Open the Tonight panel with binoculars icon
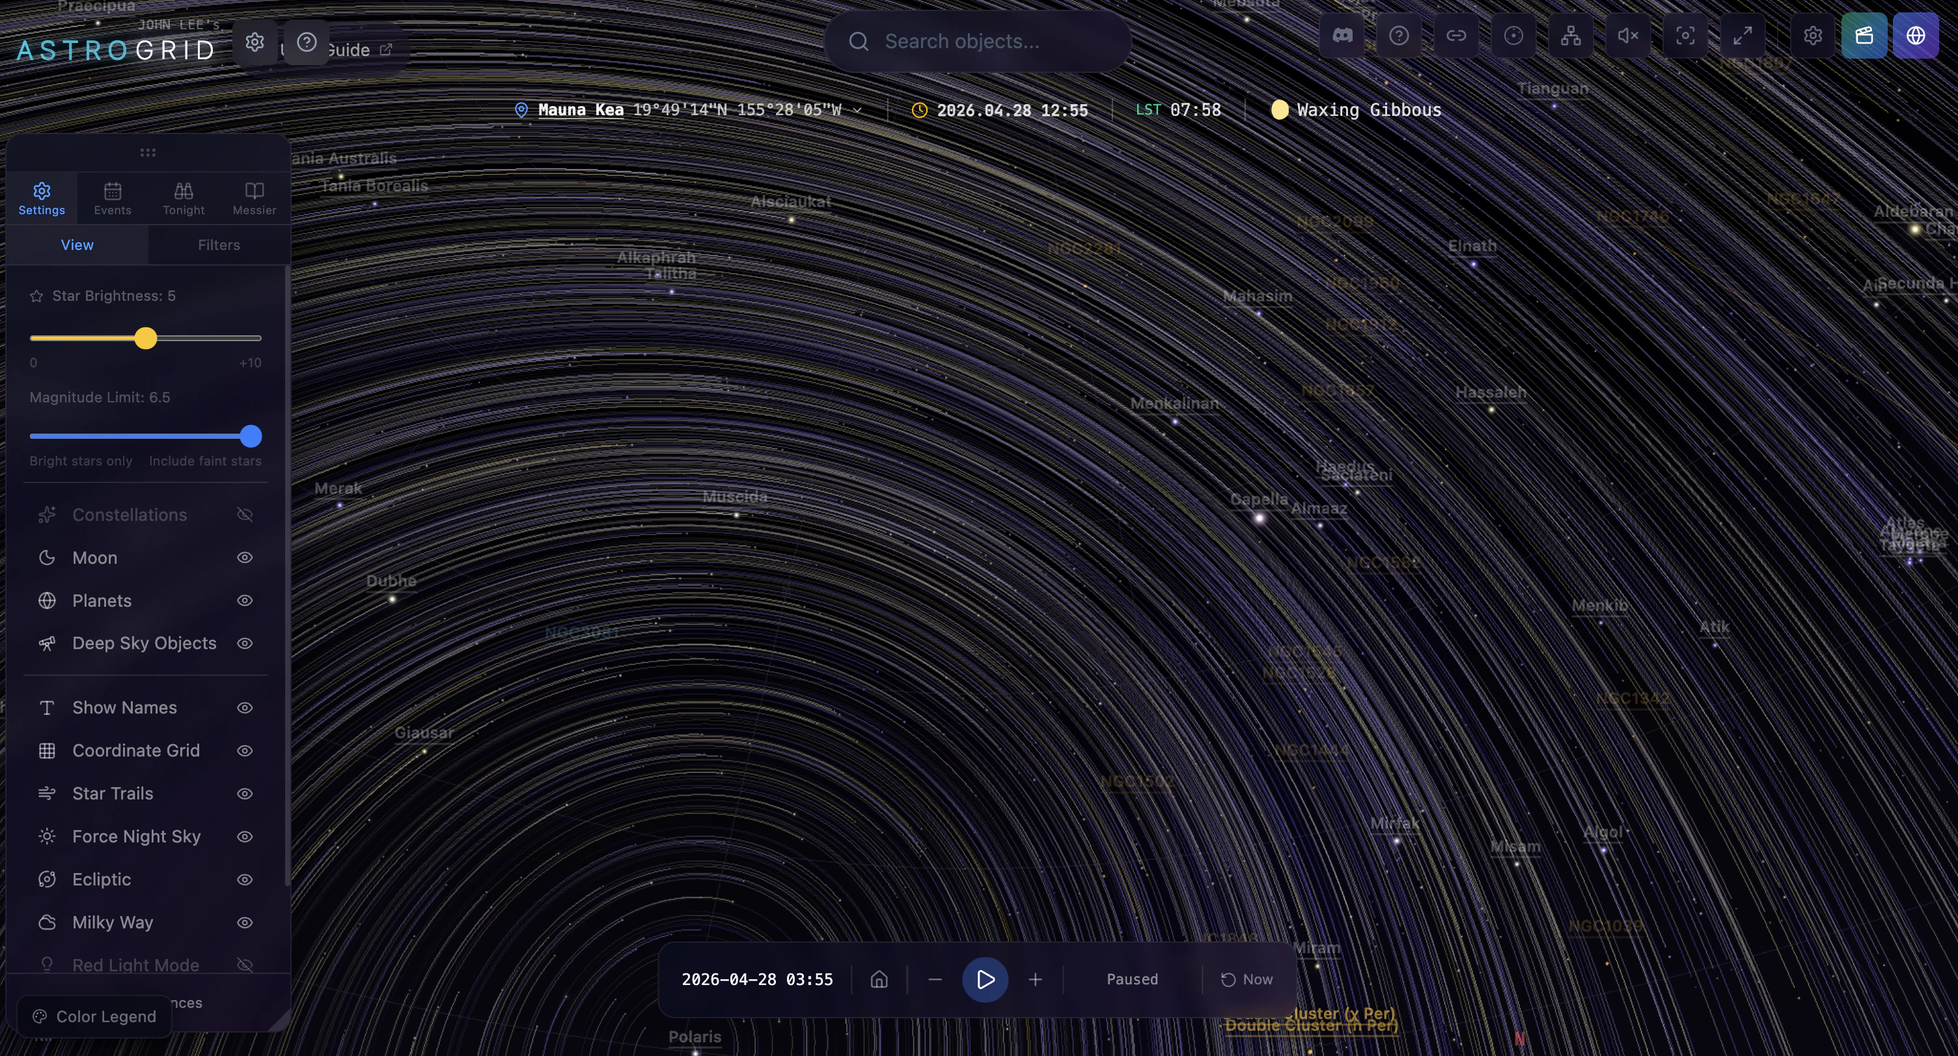The image size is (1958, 1056). [x=183, y=198]
